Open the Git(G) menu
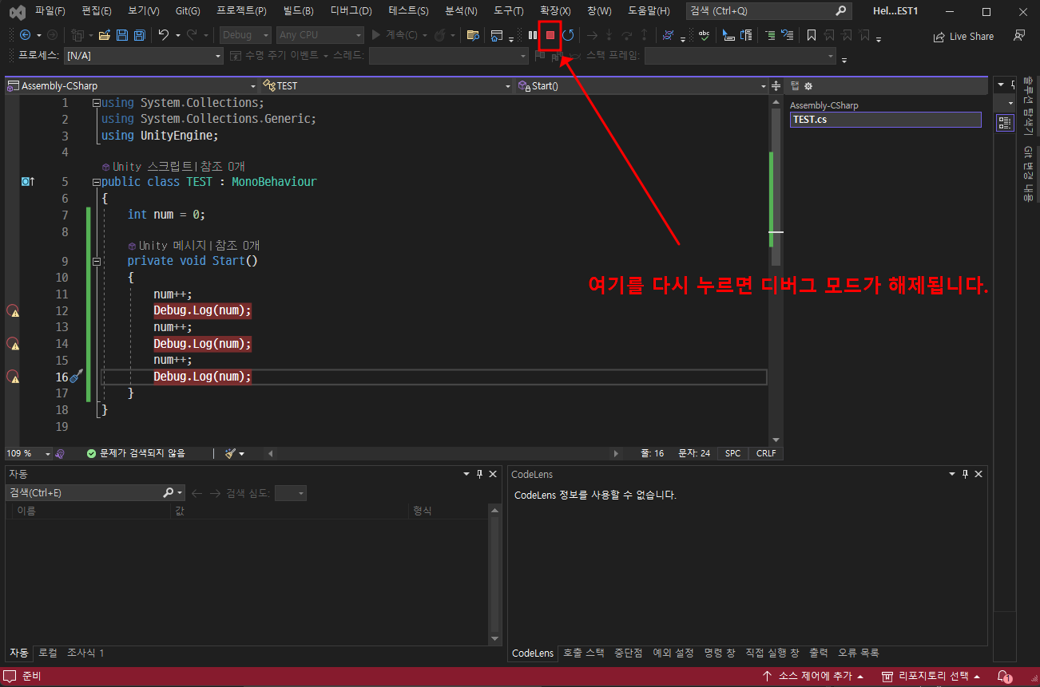 click(188, 11)
